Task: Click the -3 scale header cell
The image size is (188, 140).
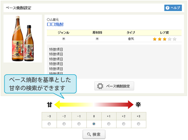Action: point(49,116)
